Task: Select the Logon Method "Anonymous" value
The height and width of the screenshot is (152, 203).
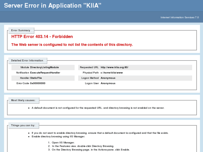Action: pos(108,78)
